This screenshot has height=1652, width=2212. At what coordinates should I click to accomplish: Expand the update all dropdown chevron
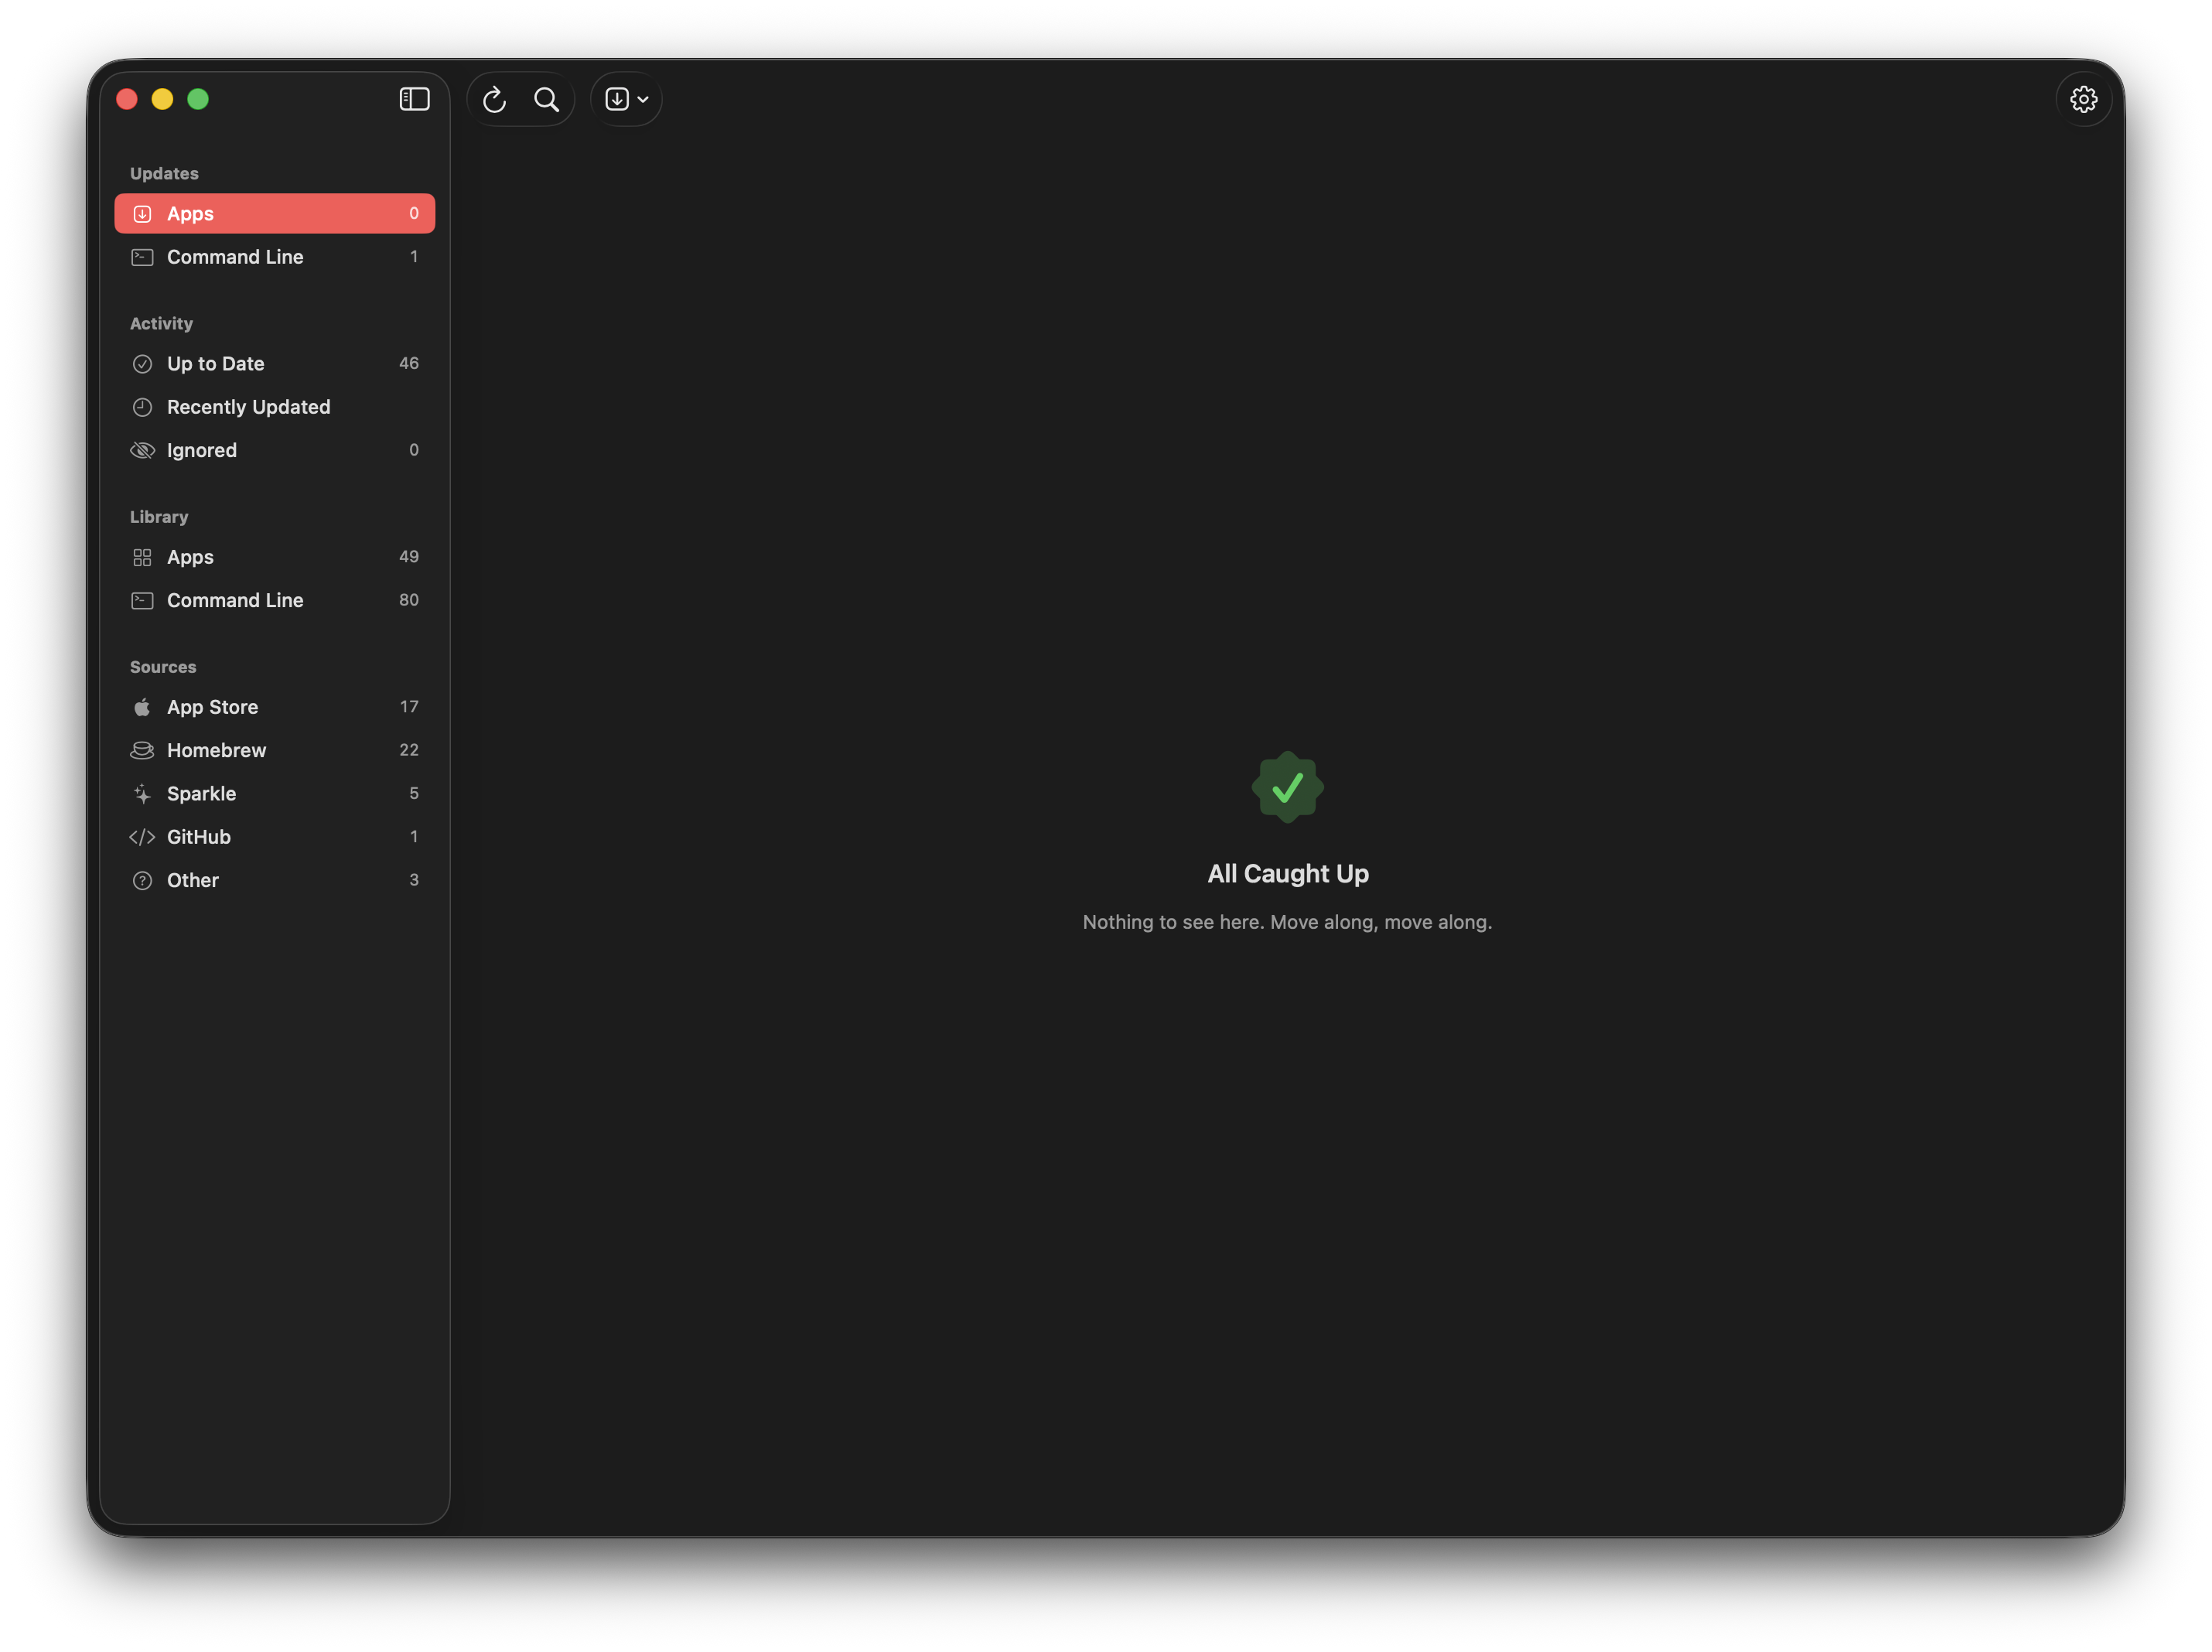643,99
